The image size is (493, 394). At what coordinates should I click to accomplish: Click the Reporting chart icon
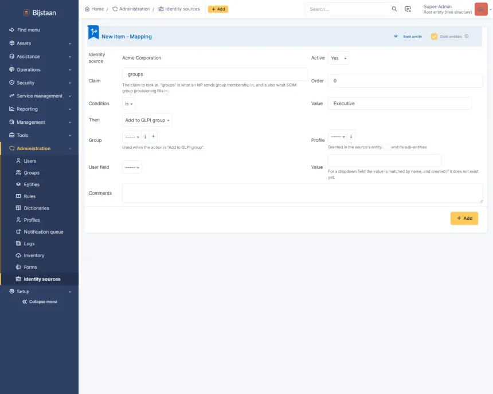[12, 109]
